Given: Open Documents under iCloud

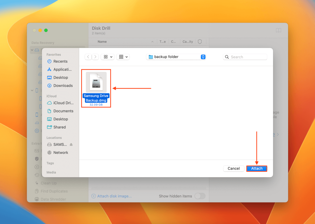Looking at the screenshot, I should (x=63, y=111).
